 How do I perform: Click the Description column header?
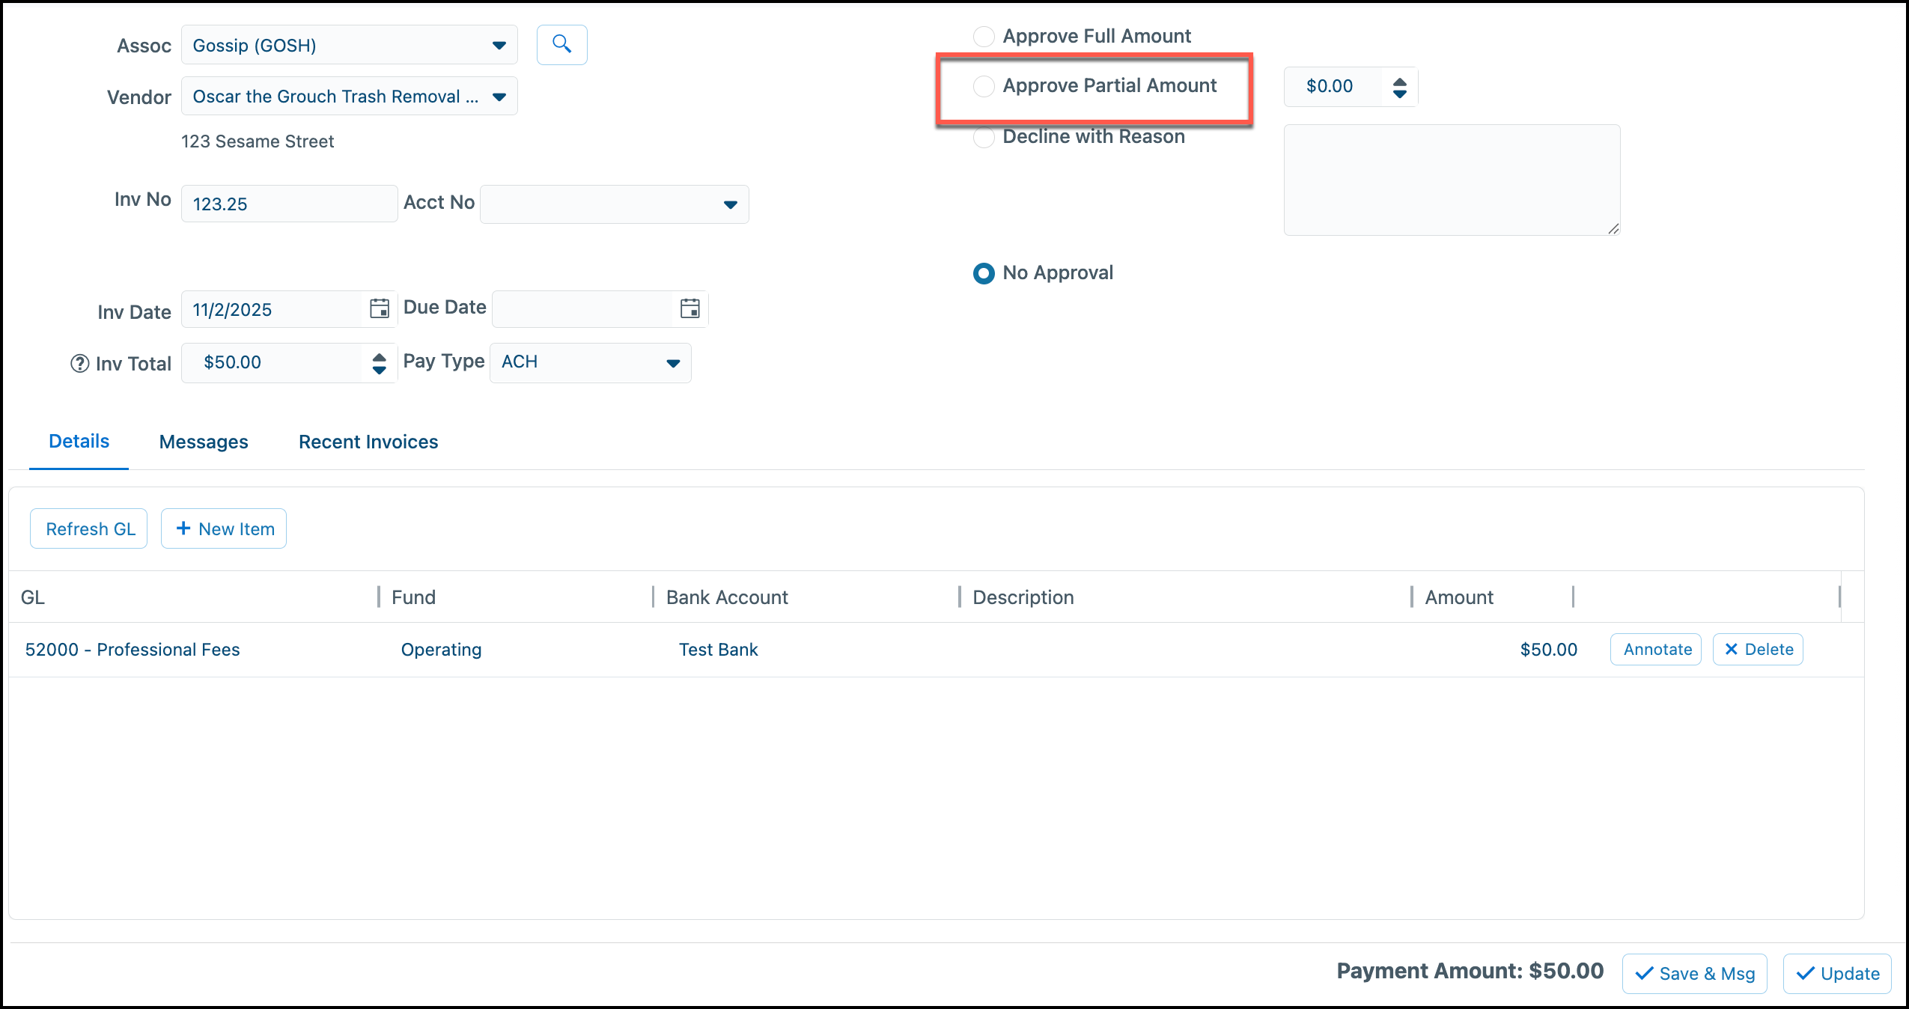[1185, 597]
